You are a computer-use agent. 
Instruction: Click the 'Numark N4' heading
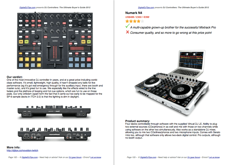coord(134,13)
